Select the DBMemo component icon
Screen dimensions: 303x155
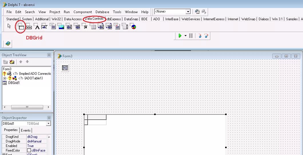click(x=53, y=27)
